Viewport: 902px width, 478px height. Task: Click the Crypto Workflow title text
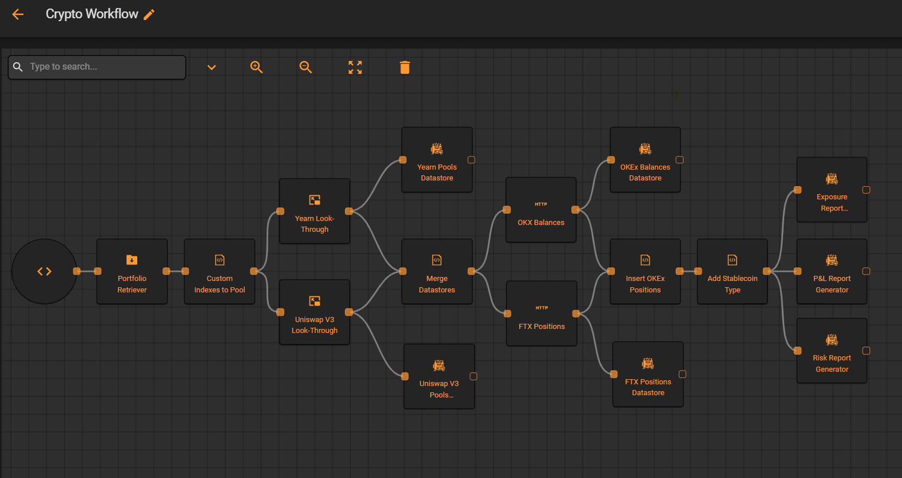(x=92, y=14)
